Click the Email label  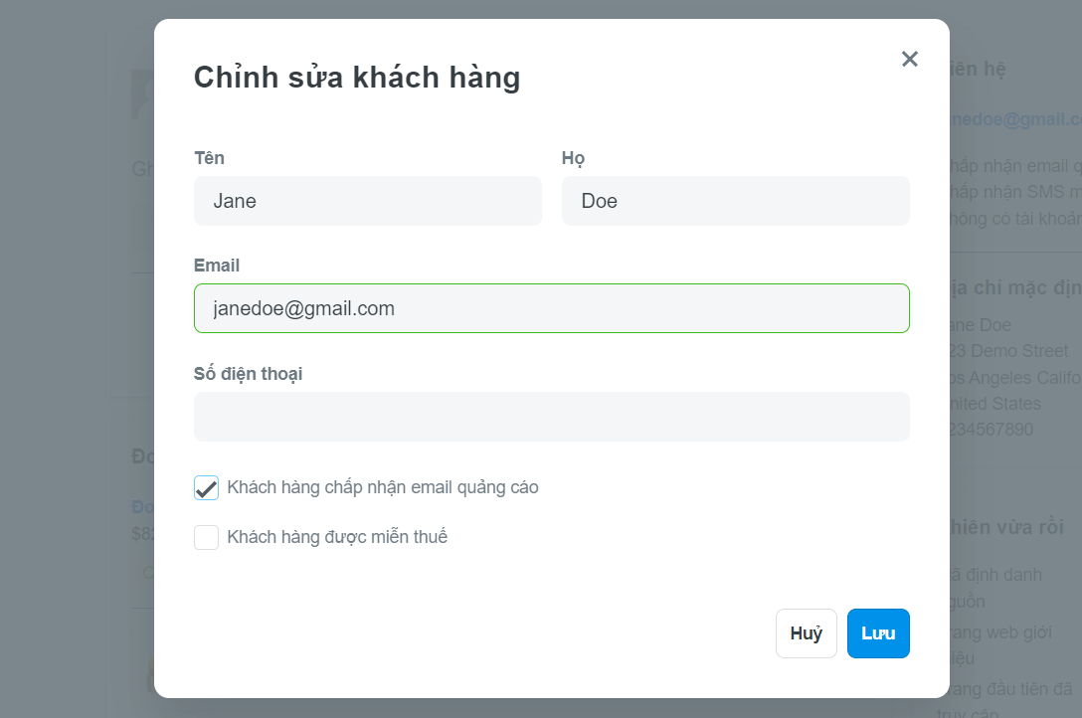tap(217, 266)
